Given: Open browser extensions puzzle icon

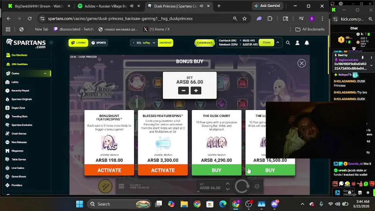Looking at the screenshot, I should coord(270,18).
